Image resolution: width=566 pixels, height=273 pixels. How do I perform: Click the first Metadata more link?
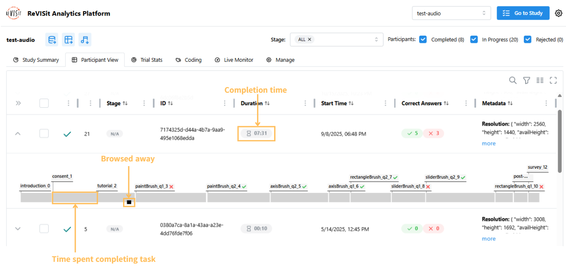[x=489, y=143]
